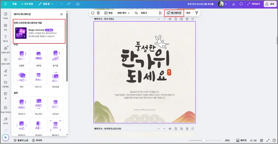Open the 요소 elements sidebar tab
Image resolution: width=278 pixels, height=144 pixels.
(x=5, y=27)
